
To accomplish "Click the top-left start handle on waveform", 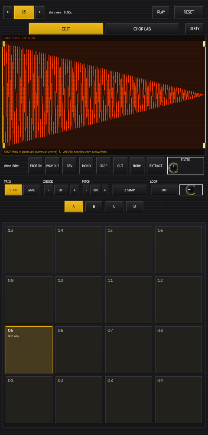I will pos(4,44).
